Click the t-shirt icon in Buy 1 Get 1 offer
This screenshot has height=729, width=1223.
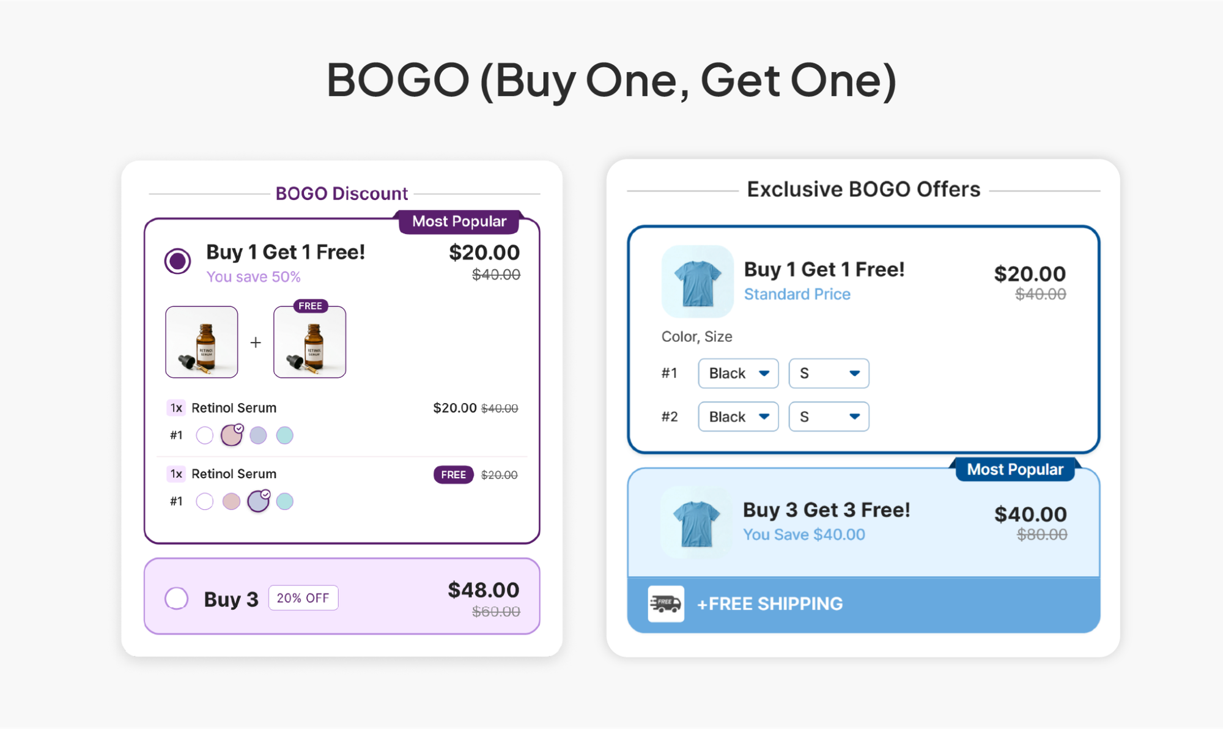tap(697, 281)
